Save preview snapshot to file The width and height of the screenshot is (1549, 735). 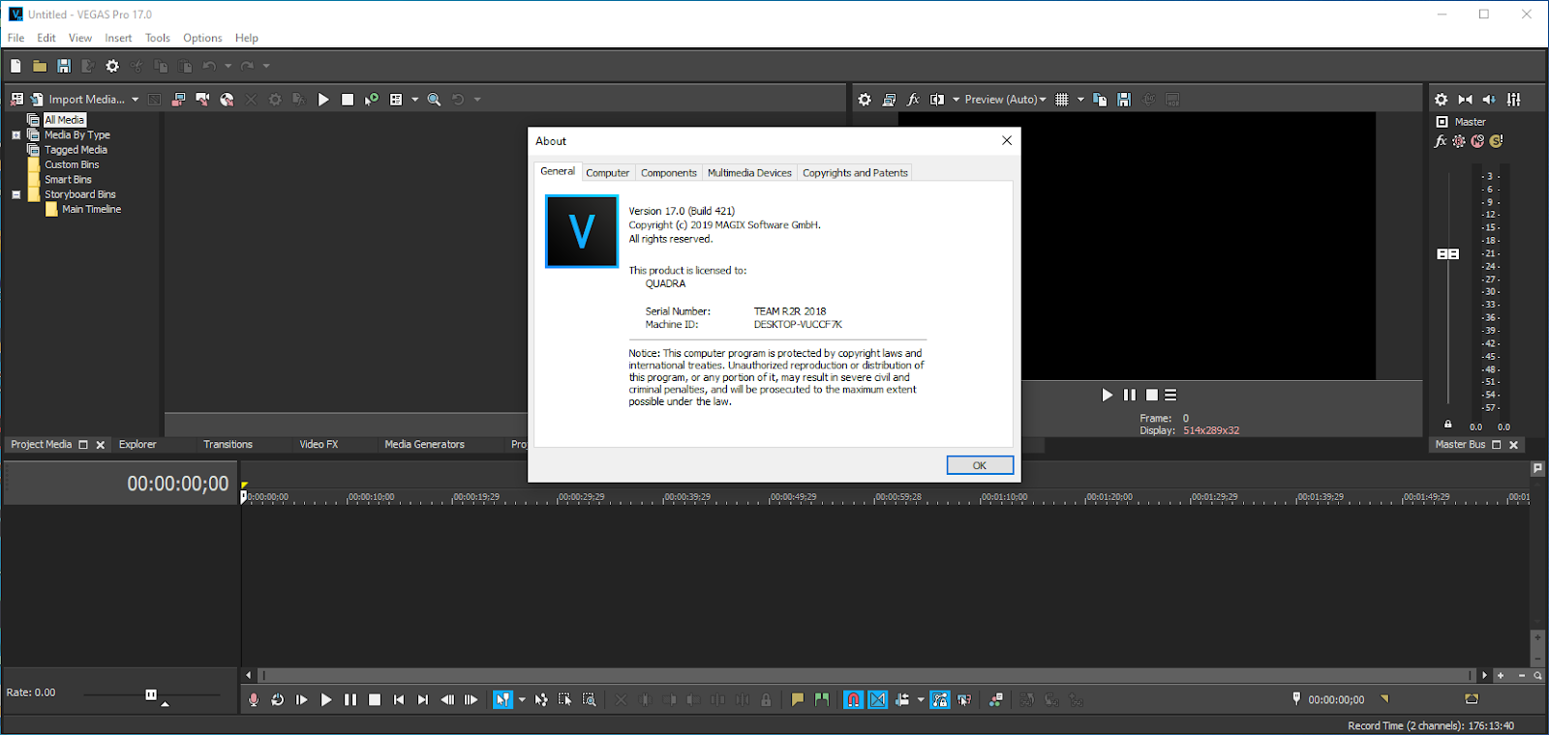[1124, 100]
